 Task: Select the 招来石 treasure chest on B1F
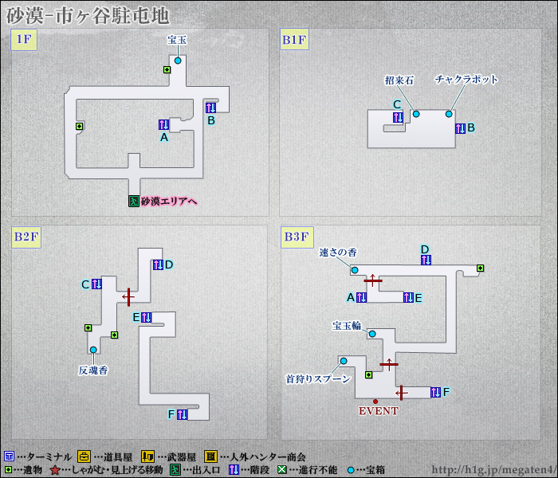click(416, 115)
